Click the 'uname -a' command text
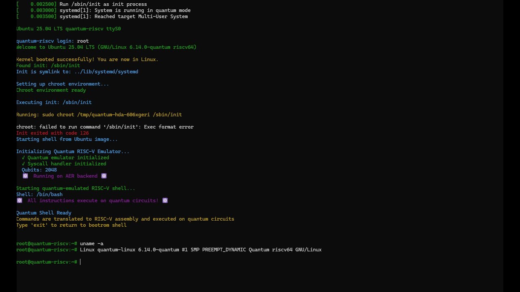The image size is (520, 292). coord(92,243)
